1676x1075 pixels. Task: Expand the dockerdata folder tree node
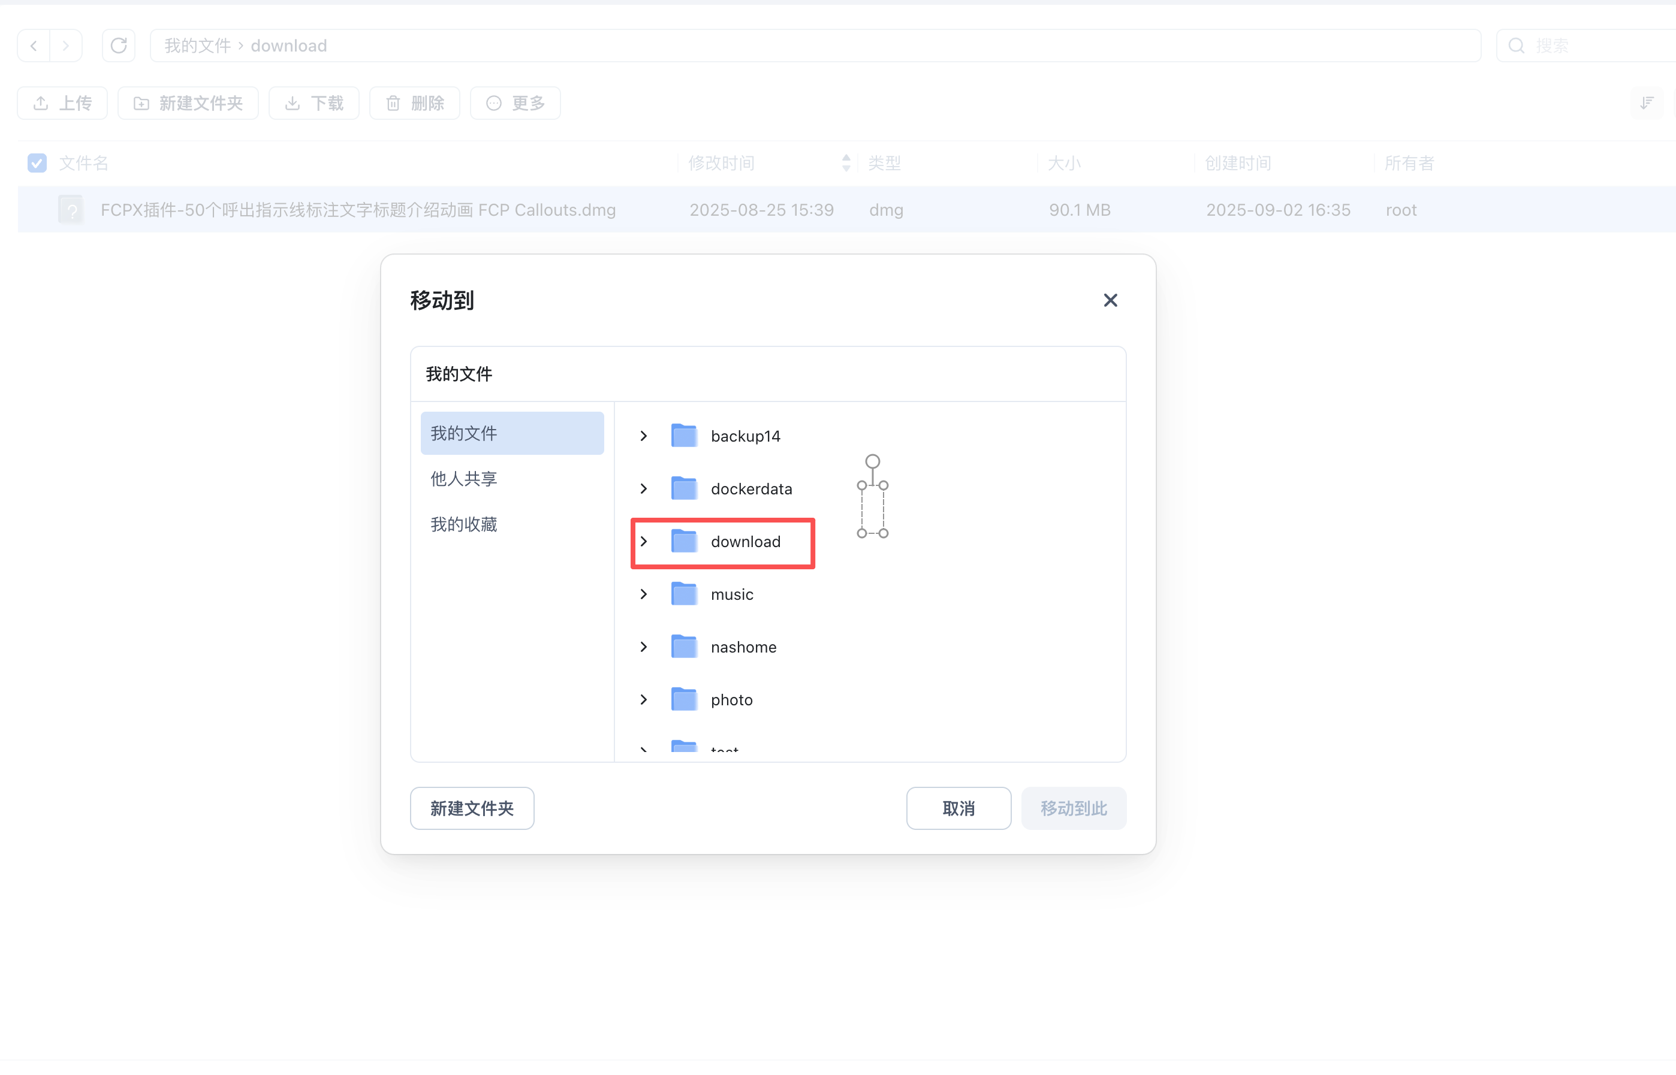(644, 488)
